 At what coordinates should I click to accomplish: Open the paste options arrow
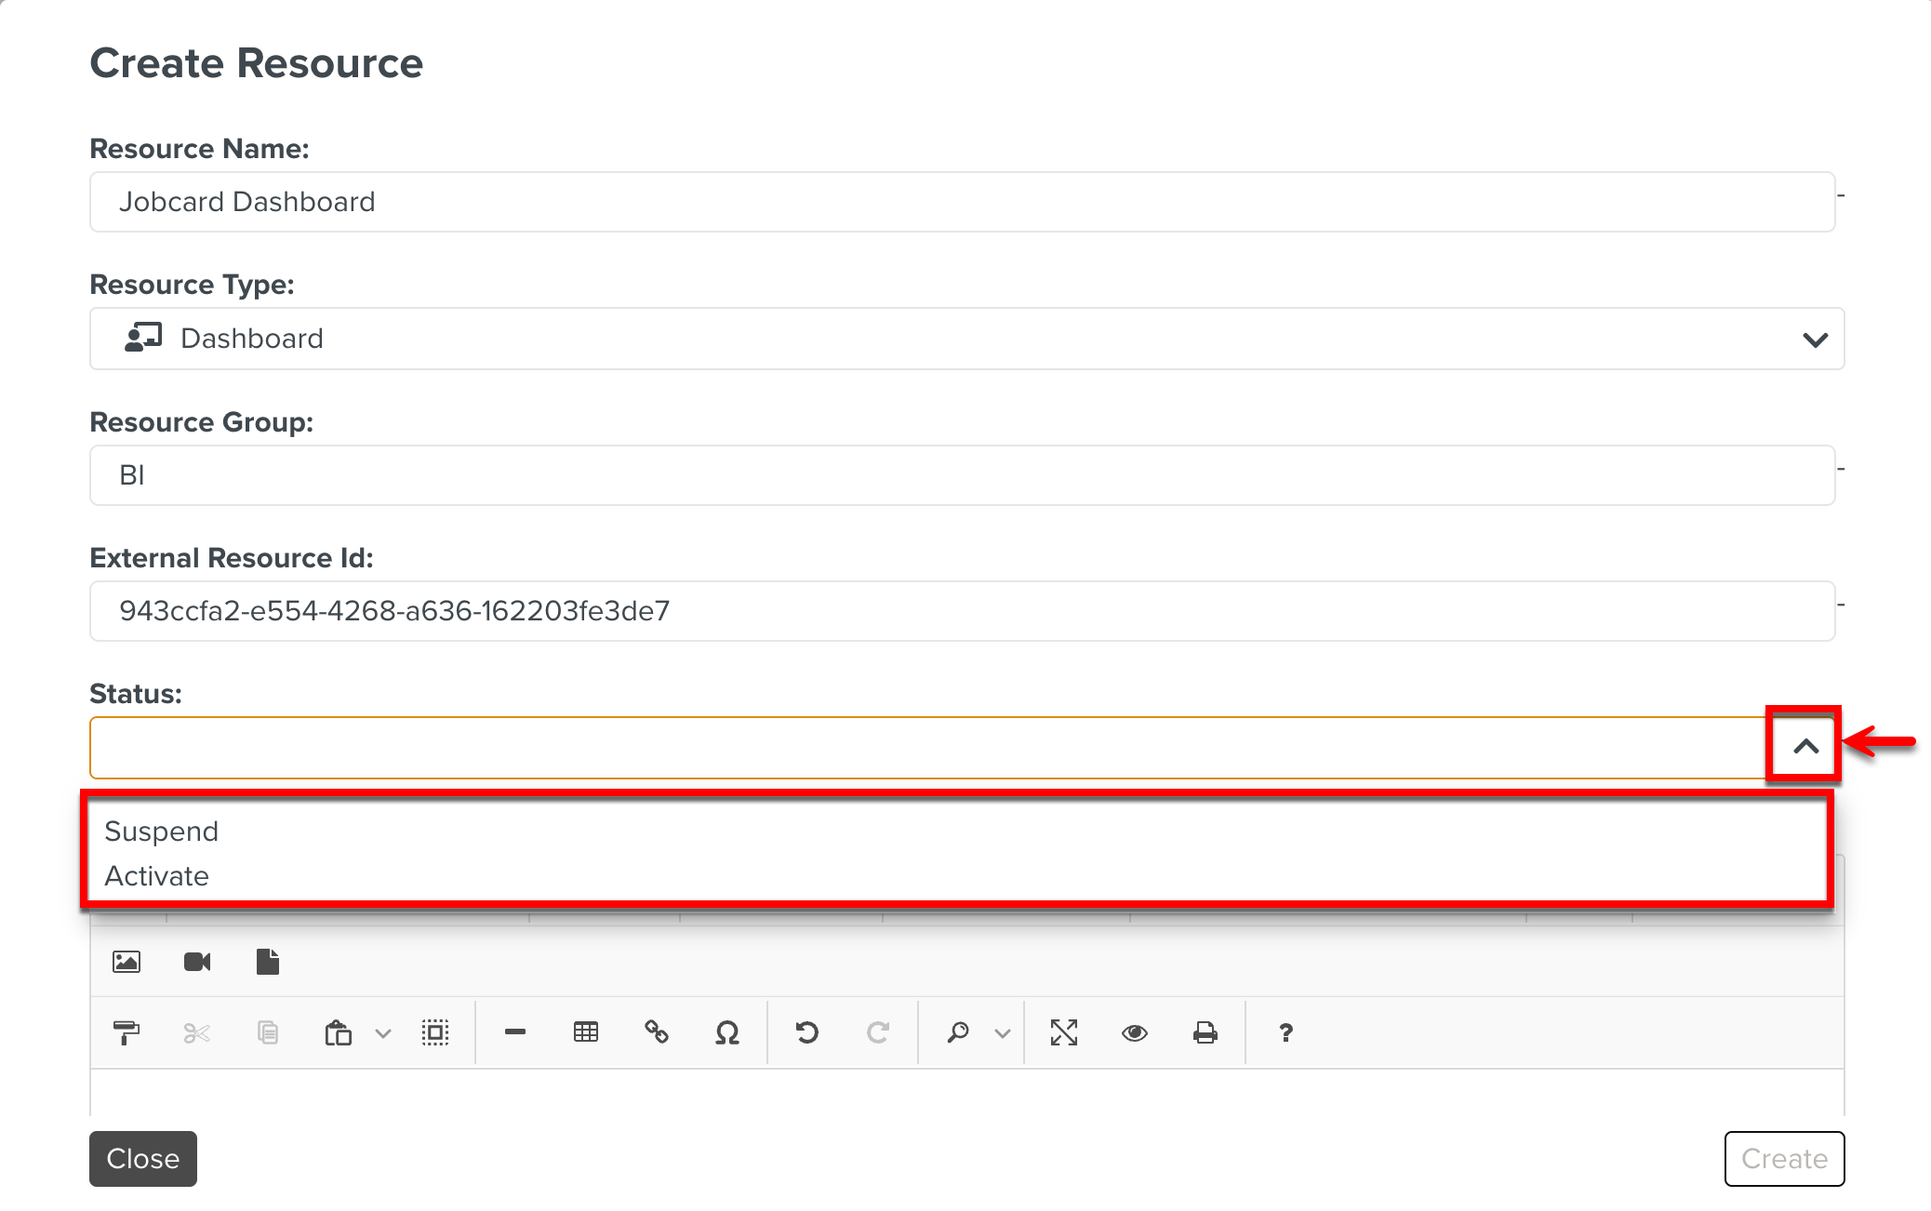[383, 1033]
